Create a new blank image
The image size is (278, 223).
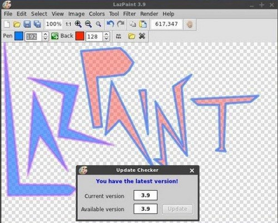click(x=7, y=24)
